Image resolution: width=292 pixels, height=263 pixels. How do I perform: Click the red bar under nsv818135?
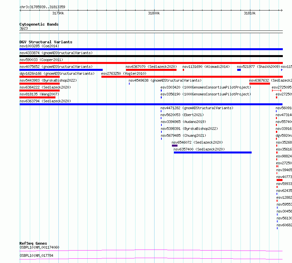coord(37,97)
